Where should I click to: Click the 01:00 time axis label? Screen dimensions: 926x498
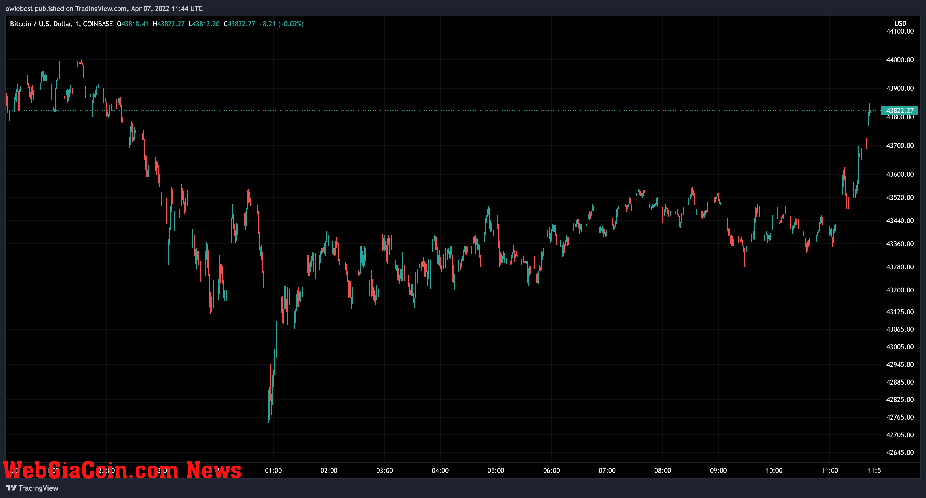tap(273, 470)
